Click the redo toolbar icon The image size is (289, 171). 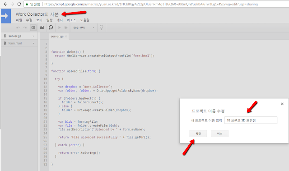(x=25, y=28)
